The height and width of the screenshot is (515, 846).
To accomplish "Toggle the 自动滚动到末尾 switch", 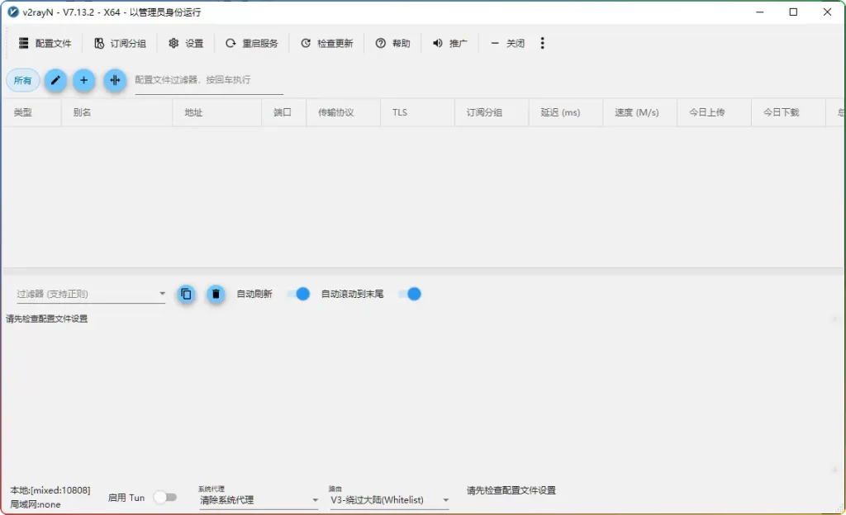I will pos(410,294).
